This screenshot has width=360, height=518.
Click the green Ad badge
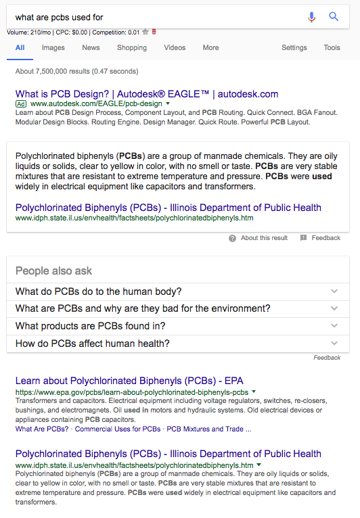click(x=21, y=103)
